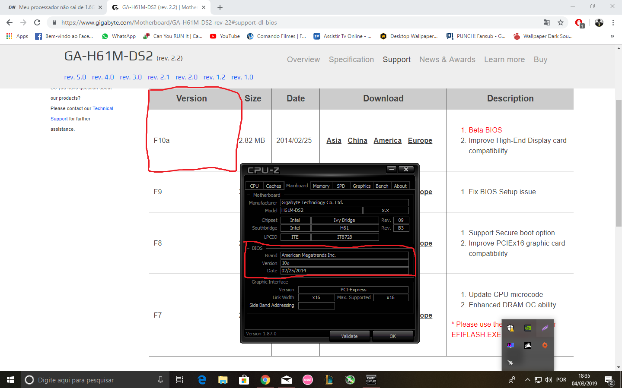Open Mail app on taskbar

(286, 380)
